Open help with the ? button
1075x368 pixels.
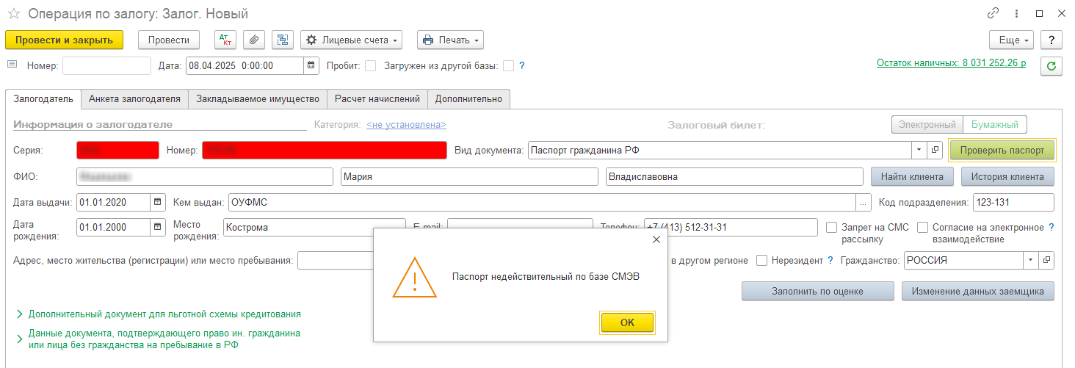(1052, 40)
